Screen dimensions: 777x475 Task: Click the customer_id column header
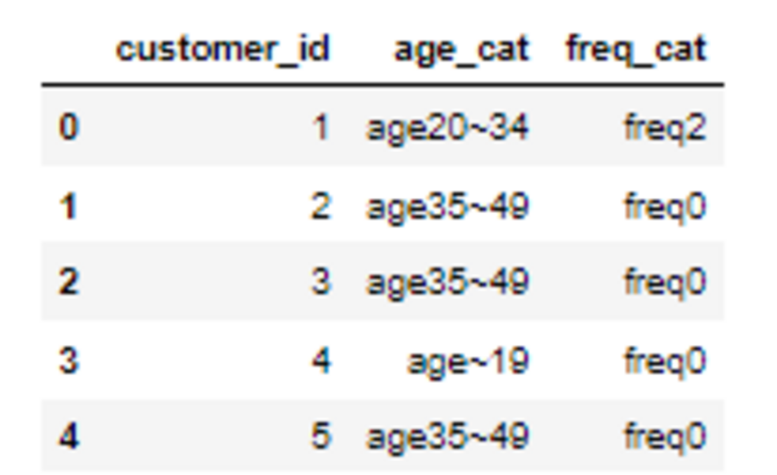pos(222,49)
